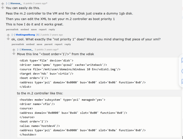The image size is (183, 139).
Task: Downvote Xionous_'s nested boot order reply
Action: 14,54
